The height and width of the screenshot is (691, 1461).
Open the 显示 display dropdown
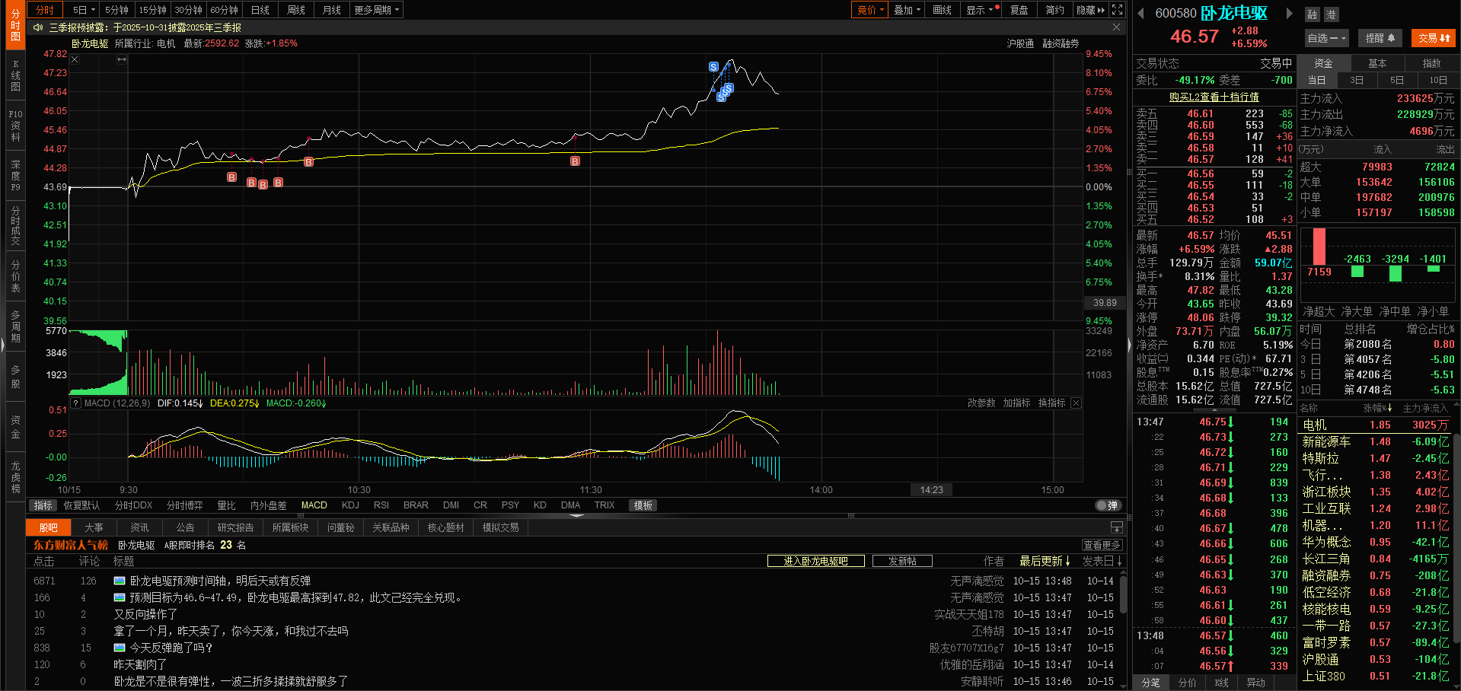pos(979,10)
